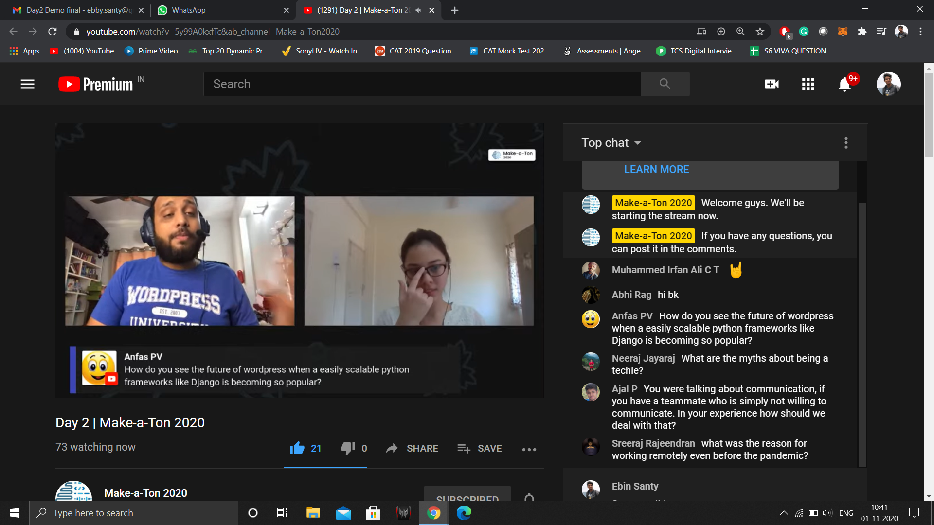This screenshot has width=934, height=525.
Task: Click Neeraj Jayaraj's name in chat
Action: click(x=643, y=358)
